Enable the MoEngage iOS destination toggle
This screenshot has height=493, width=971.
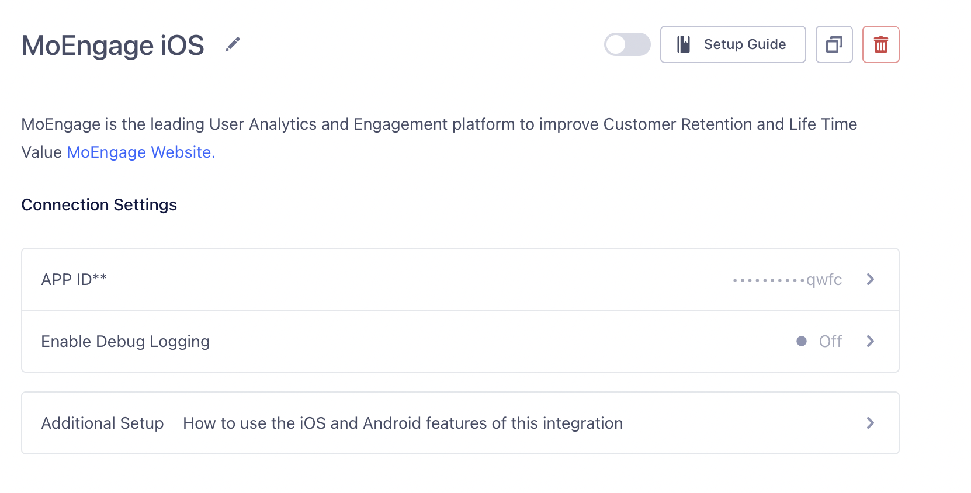[627, 44]
